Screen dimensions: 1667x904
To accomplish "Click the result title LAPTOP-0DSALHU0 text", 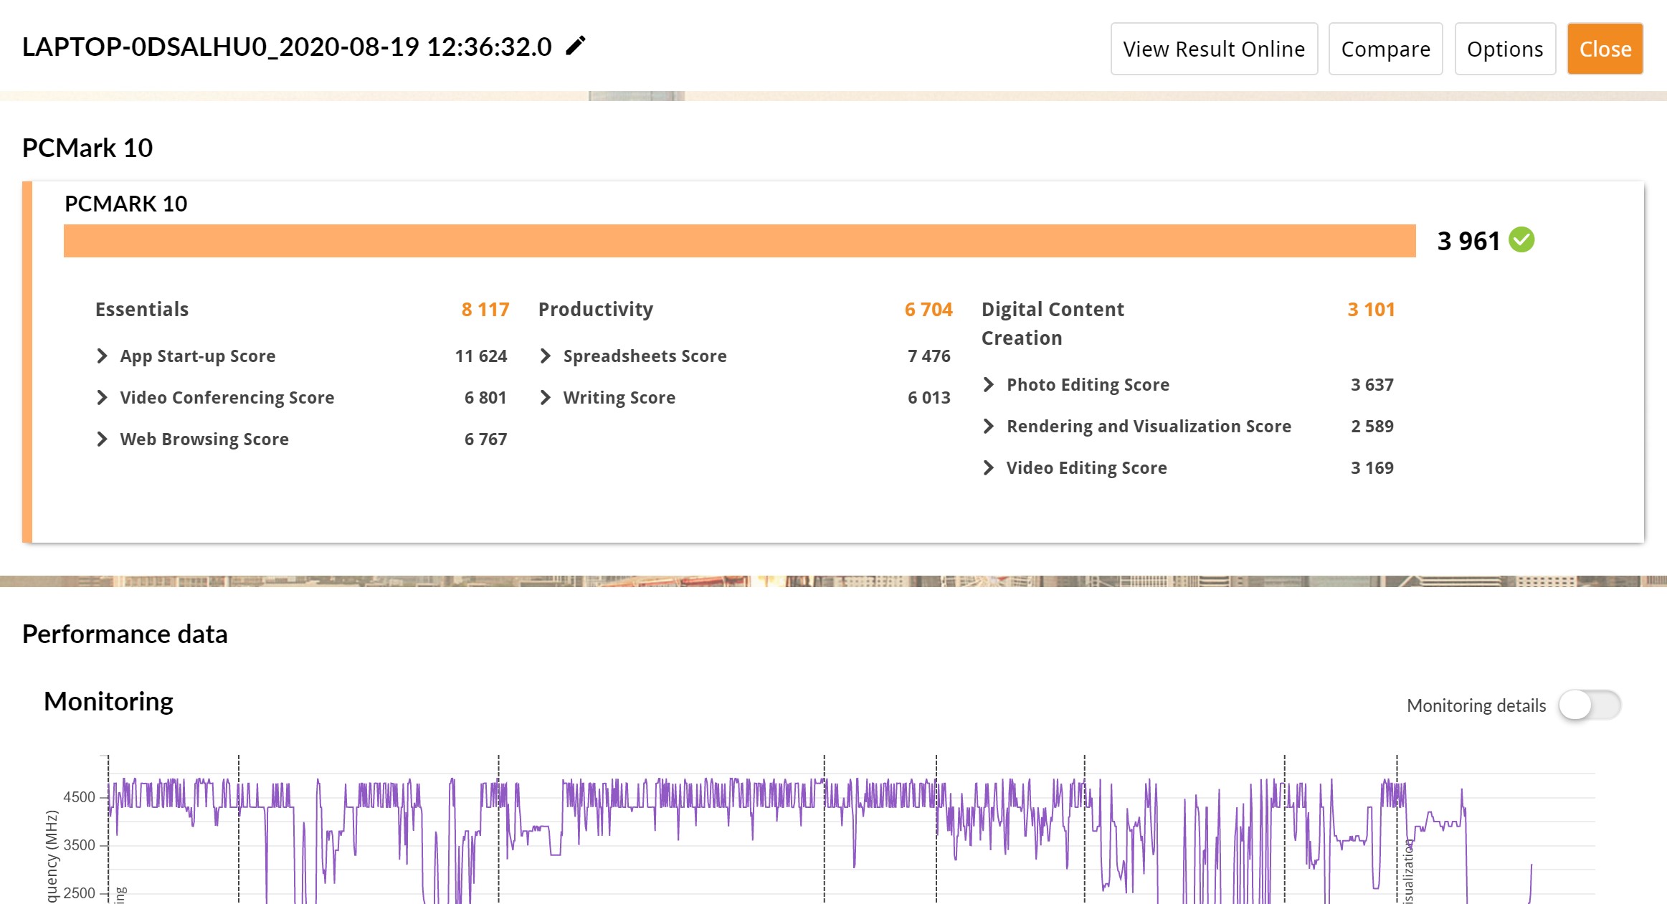I will pos(287,47).
